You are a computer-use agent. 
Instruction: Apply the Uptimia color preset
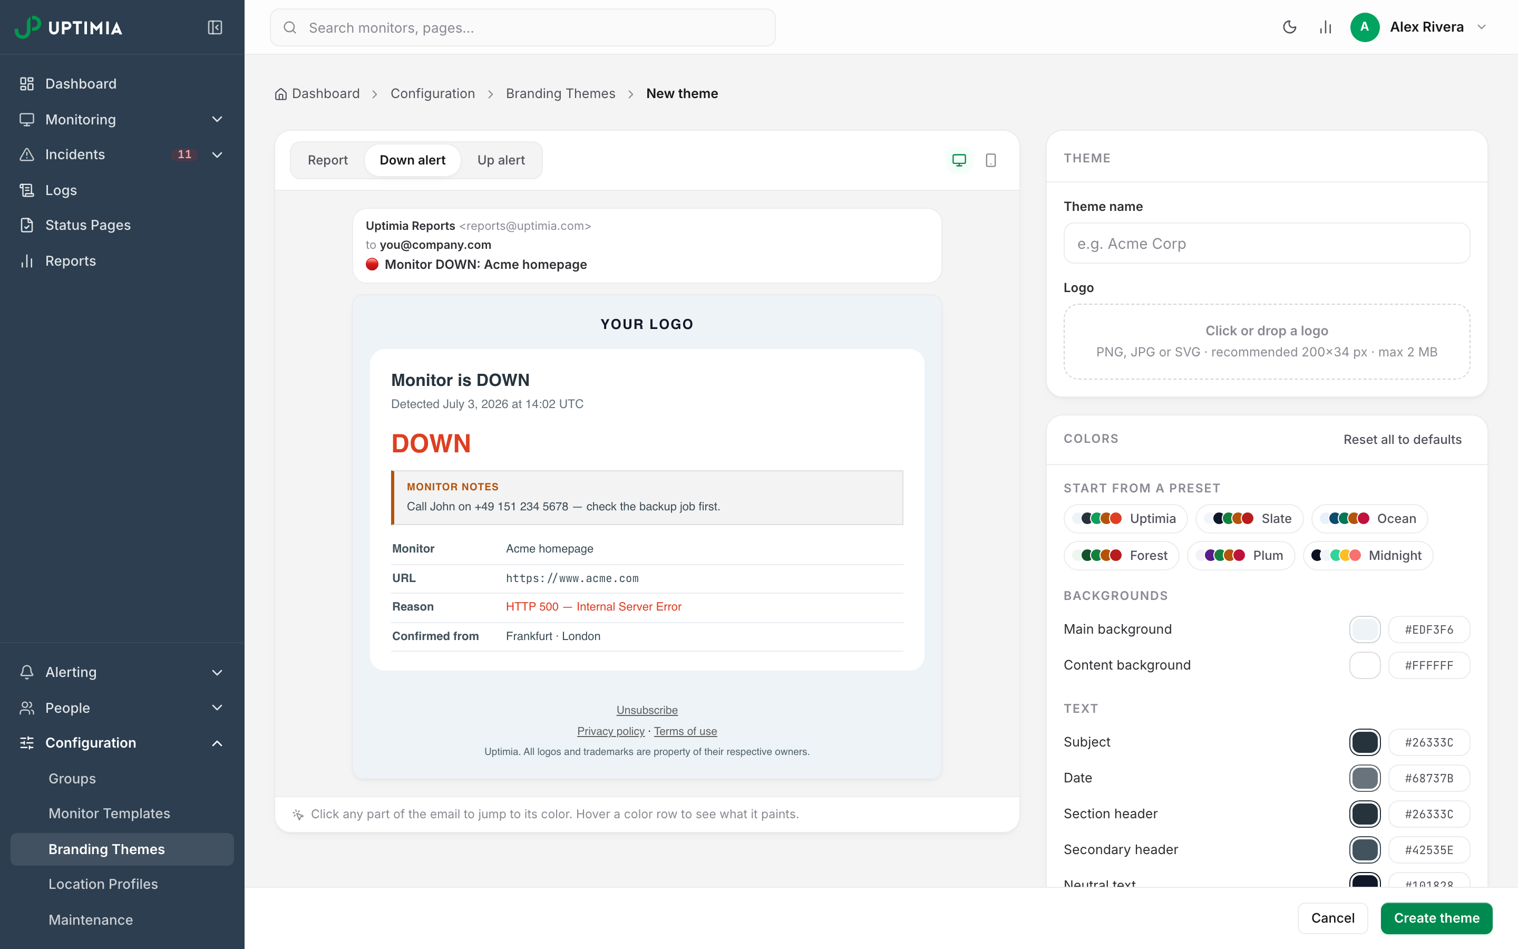pyautogui.click(x=1125, y=518)
